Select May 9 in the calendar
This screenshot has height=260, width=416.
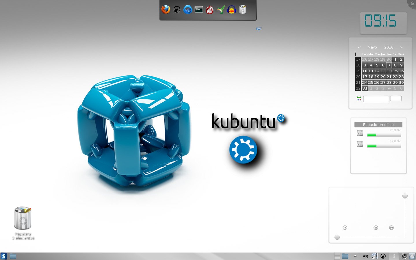401,65
